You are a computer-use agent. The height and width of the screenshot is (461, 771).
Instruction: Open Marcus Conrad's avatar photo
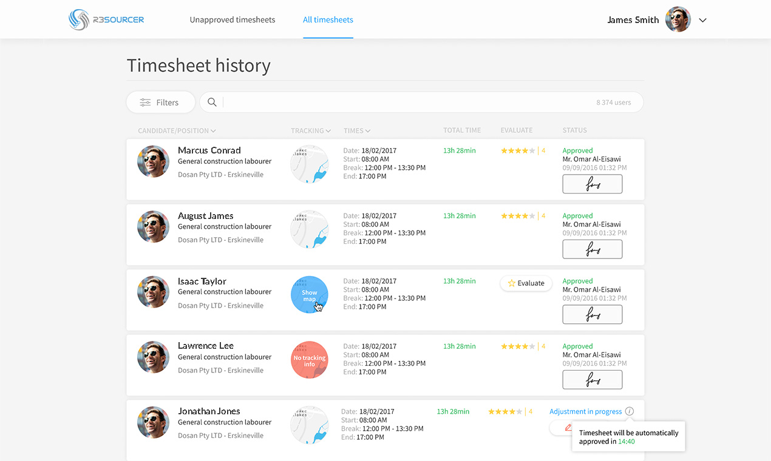153,161
